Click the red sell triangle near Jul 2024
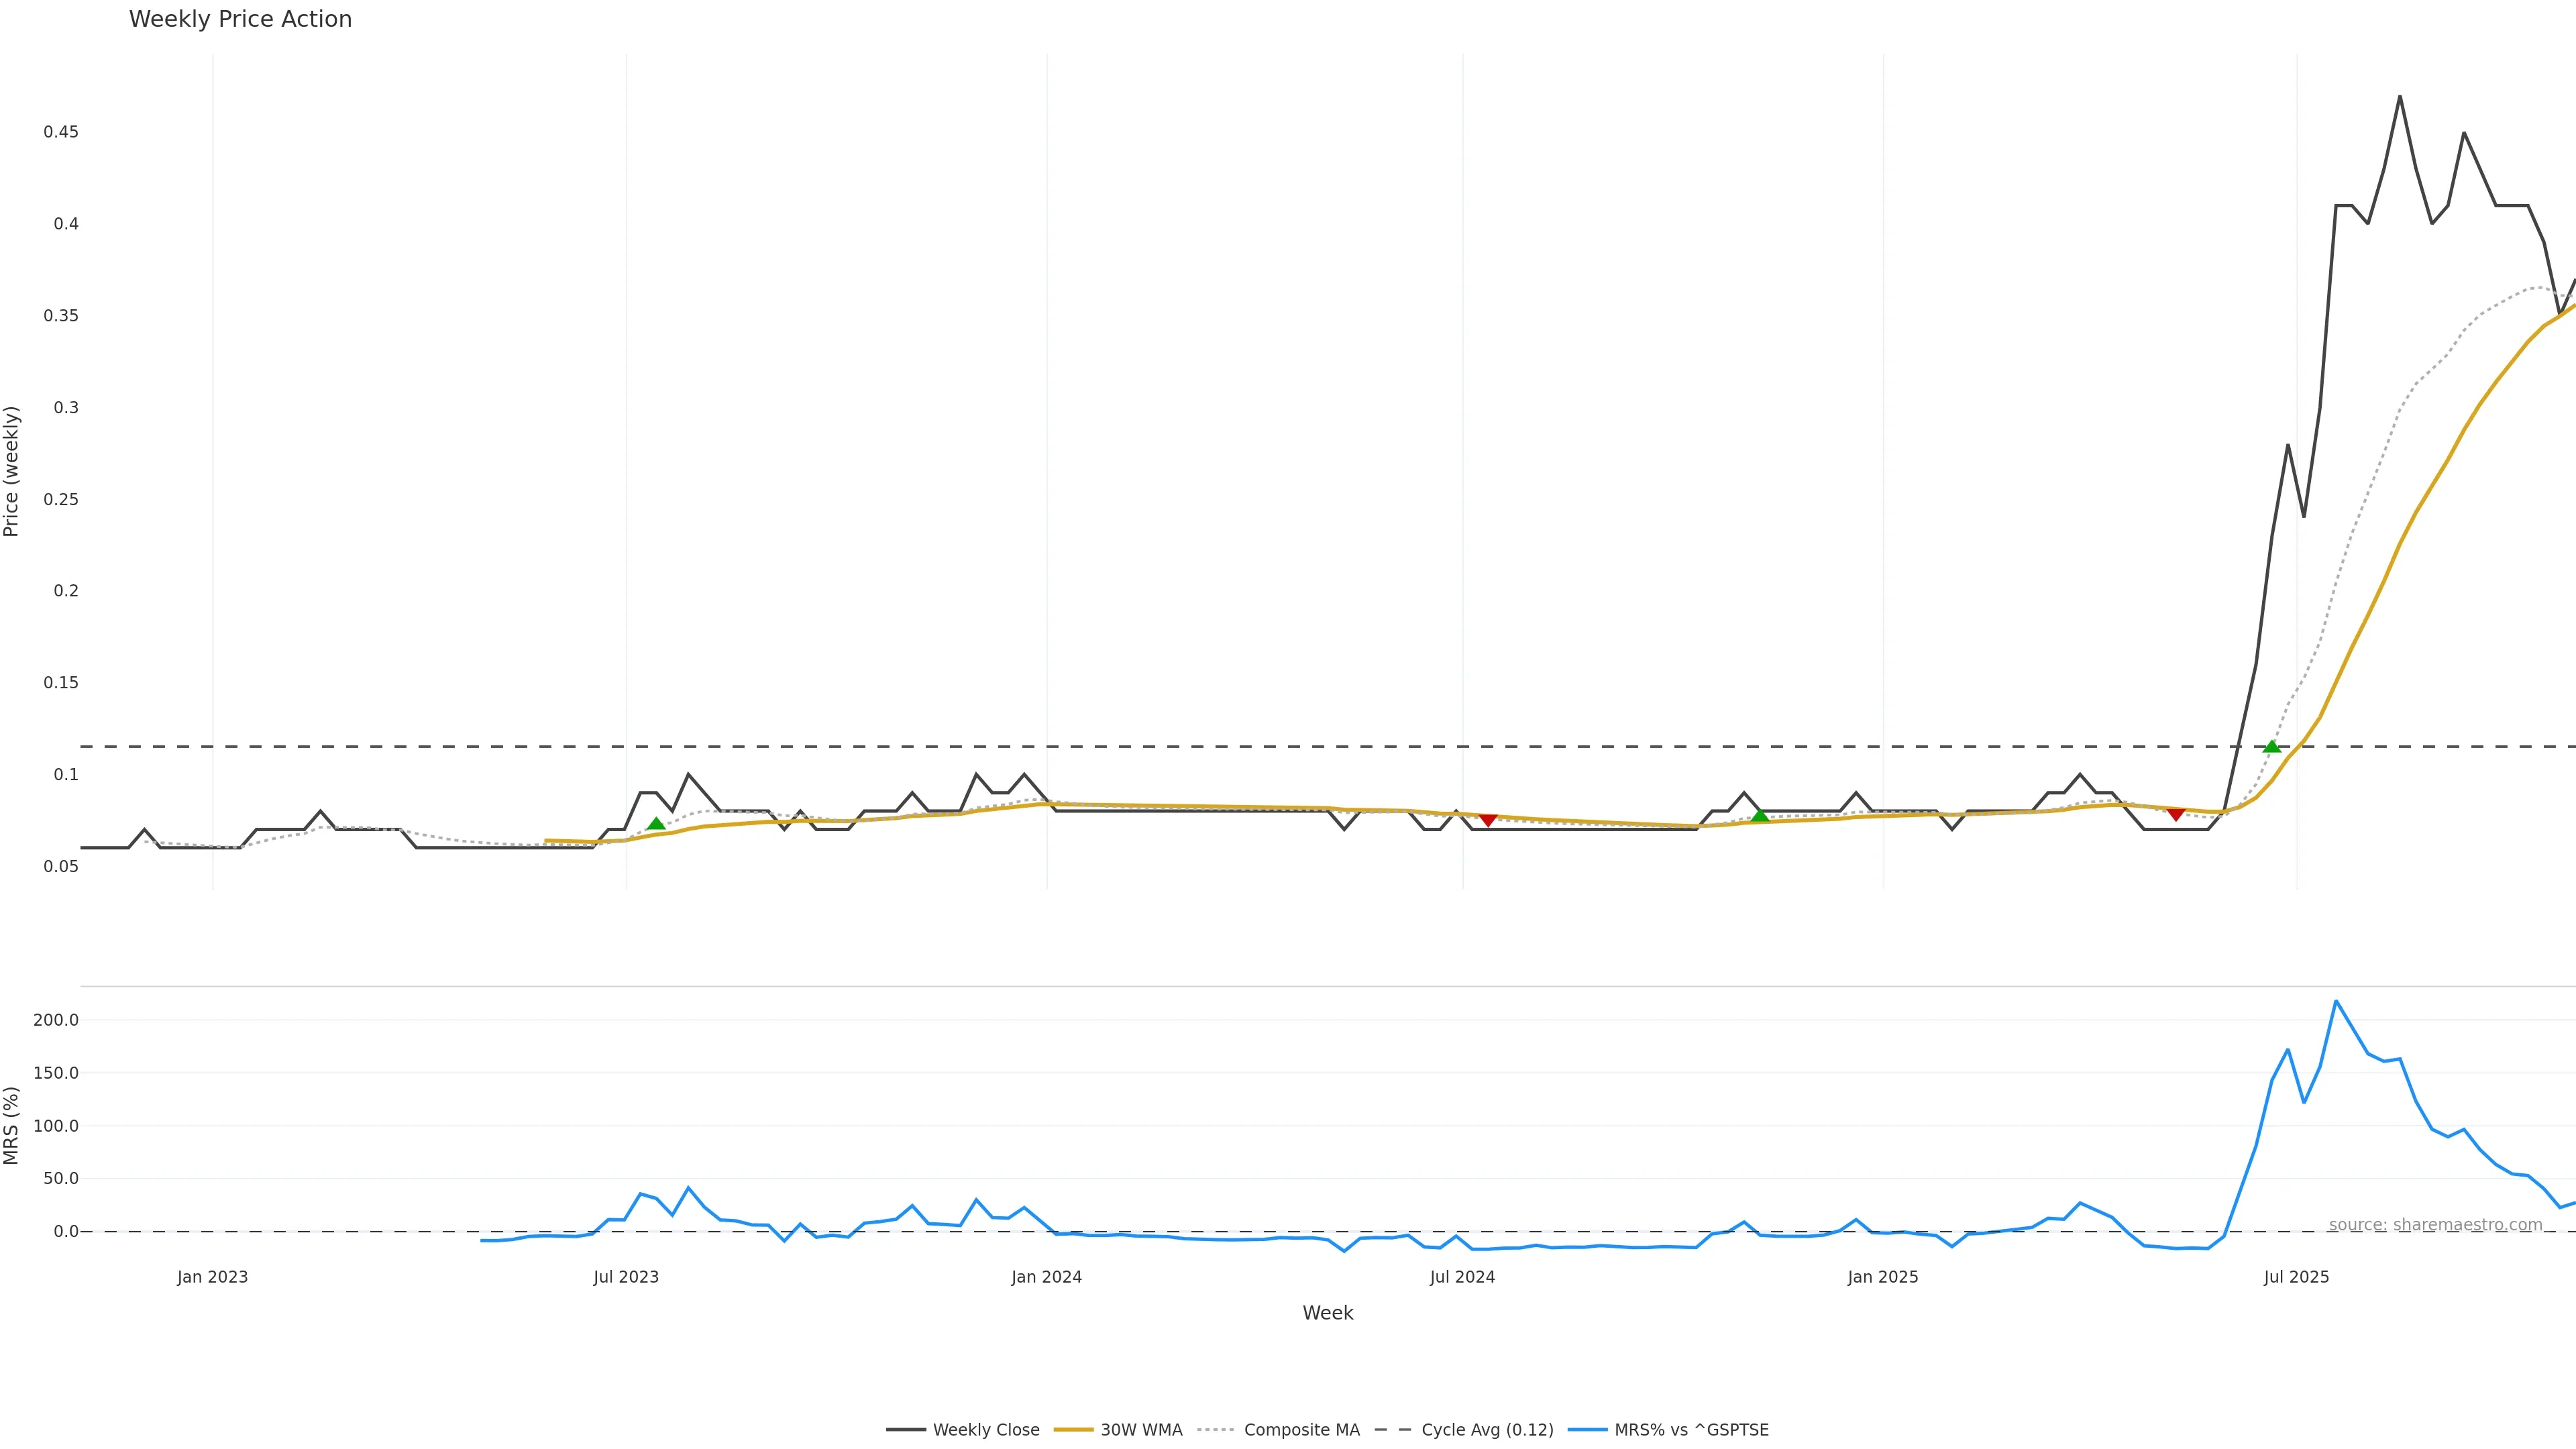2576x1449 pixels. (1488, 820)
